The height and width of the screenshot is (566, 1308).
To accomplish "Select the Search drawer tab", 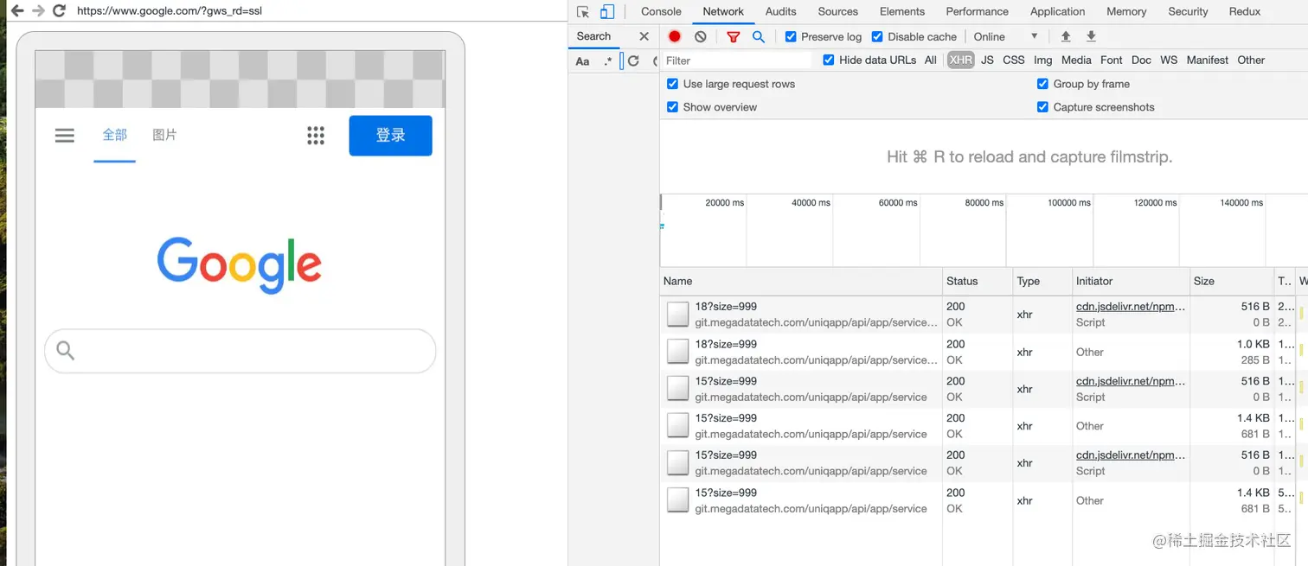I will point(593,36).
